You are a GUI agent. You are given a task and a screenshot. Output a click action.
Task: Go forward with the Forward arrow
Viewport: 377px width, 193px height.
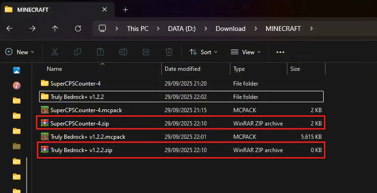[32, 29]
